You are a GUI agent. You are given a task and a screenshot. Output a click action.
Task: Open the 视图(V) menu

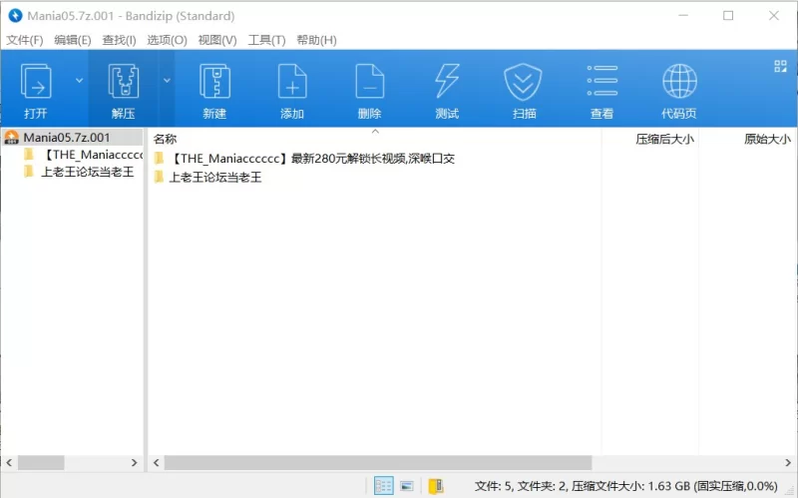217,40
